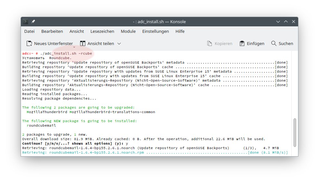Click the Suchen magnifier icon

[x=274, y=43]
